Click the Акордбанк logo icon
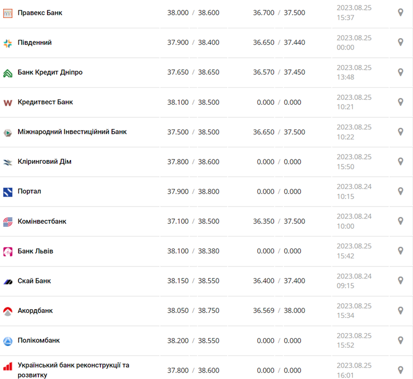413x379 pixels. (8, 311)
